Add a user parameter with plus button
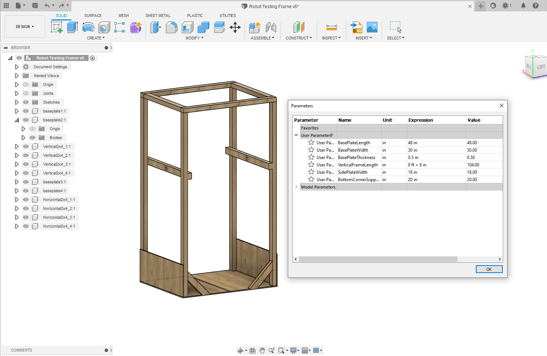 coord(332,135)
